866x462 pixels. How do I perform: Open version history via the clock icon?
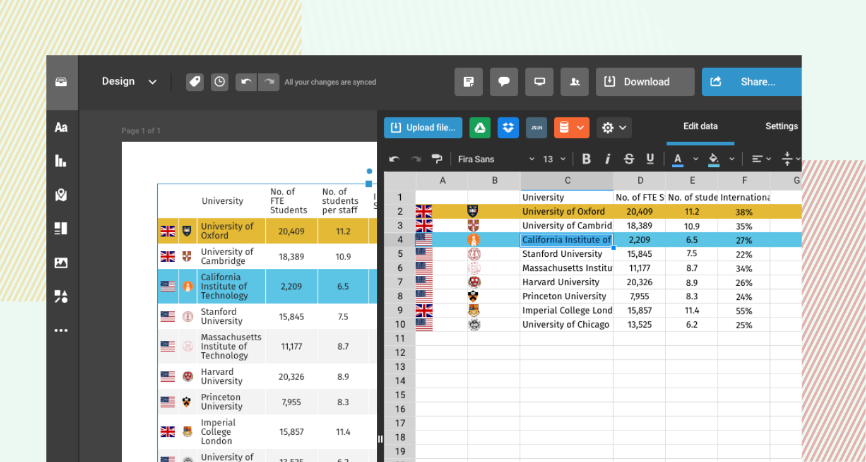(219, 81)
